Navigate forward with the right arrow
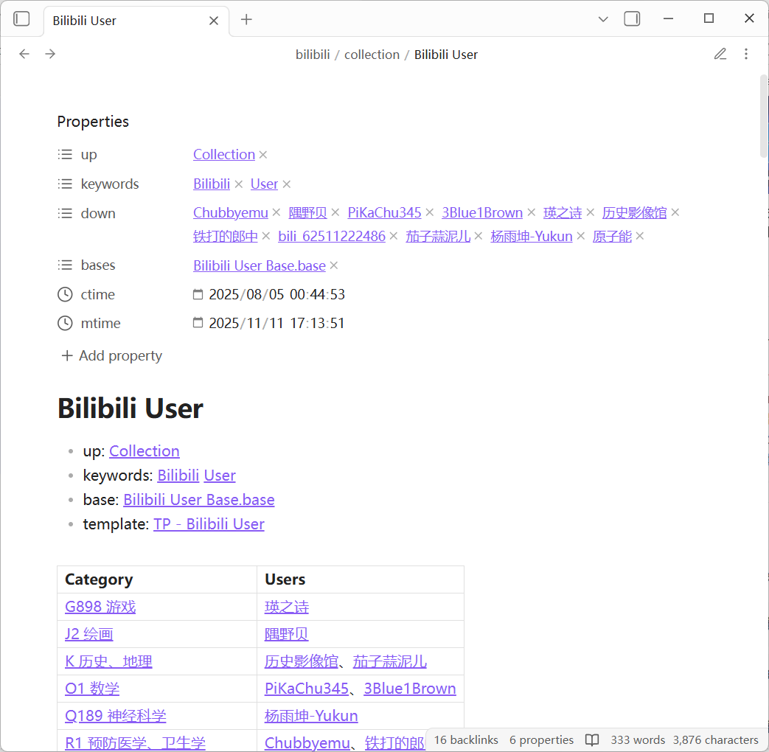The width and height of the screenshot is (769, 752). click(x=50, y=54)
